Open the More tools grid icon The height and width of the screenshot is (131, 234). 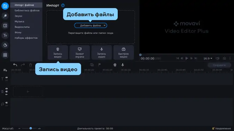click(5, 55)
